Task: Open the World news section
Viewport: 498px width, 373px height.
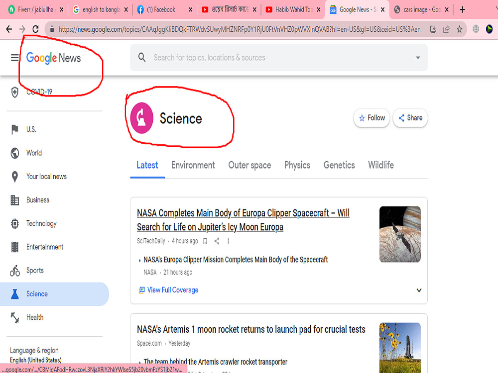Action: click(34, 153)
